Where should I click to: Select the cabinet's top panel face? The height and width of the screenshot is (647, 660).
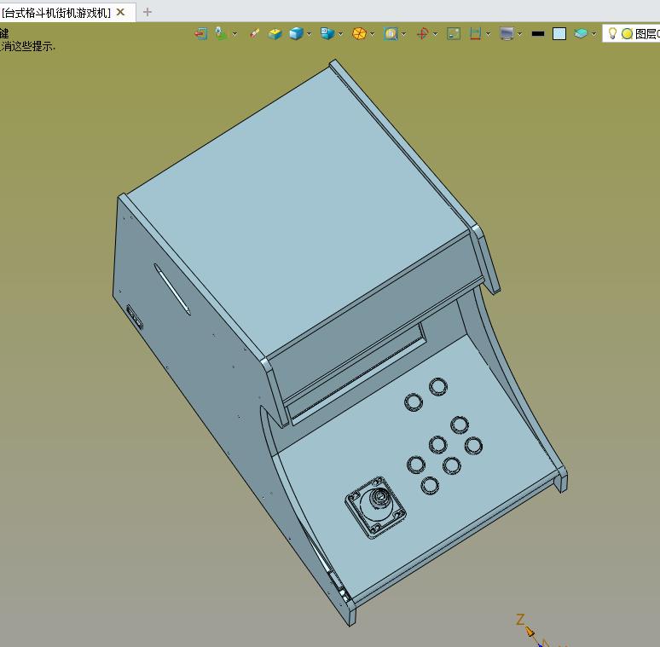click(297, 212)
